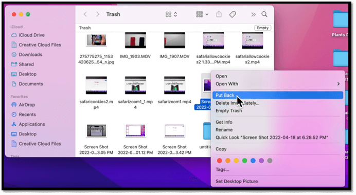This screenshot has width=356, height=195.
Task: Select the safarizoom1.mp4 file
Action: tap(174, 85)
